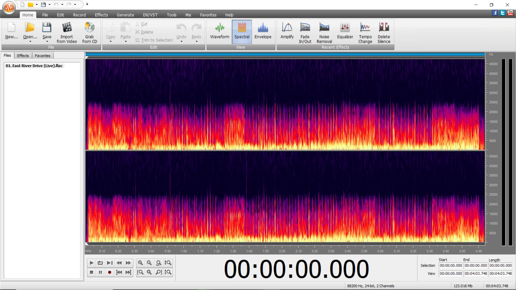Click the red Record button

109,272
